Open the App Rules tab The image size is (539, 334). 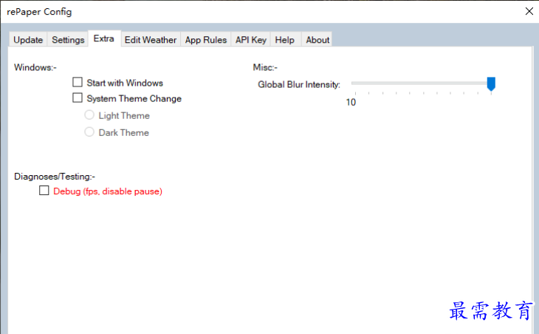coord(206,40)
